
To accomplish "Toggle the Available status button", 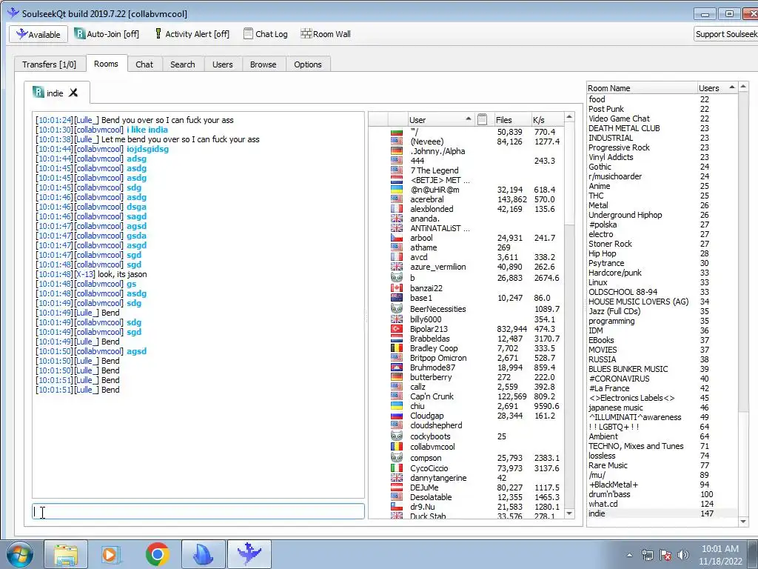I will pos(38,34).
